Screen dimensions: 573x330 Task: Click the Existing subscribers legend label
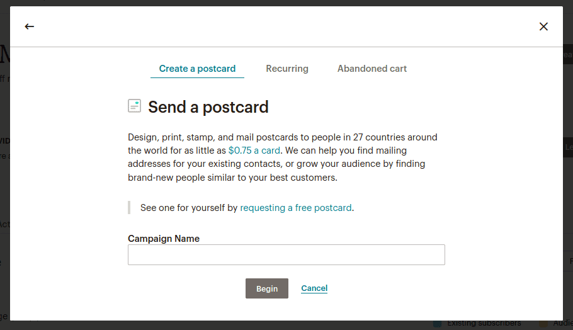(x=484, y=324)
